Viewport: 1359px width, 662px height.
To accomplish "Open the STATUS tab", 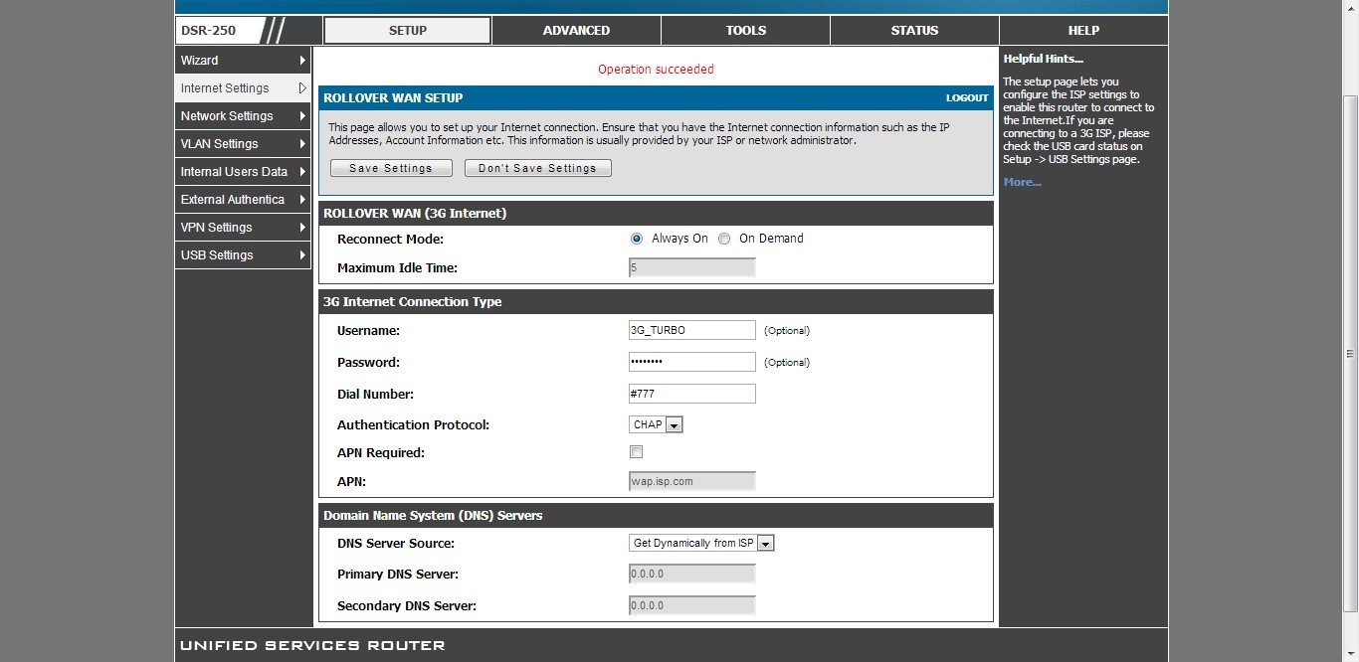I will [914, 31].
